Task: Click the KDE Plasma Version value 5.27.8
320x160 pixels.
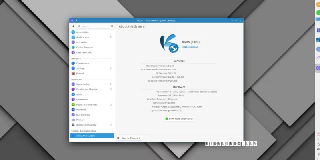Action: (x=171, y=66)
